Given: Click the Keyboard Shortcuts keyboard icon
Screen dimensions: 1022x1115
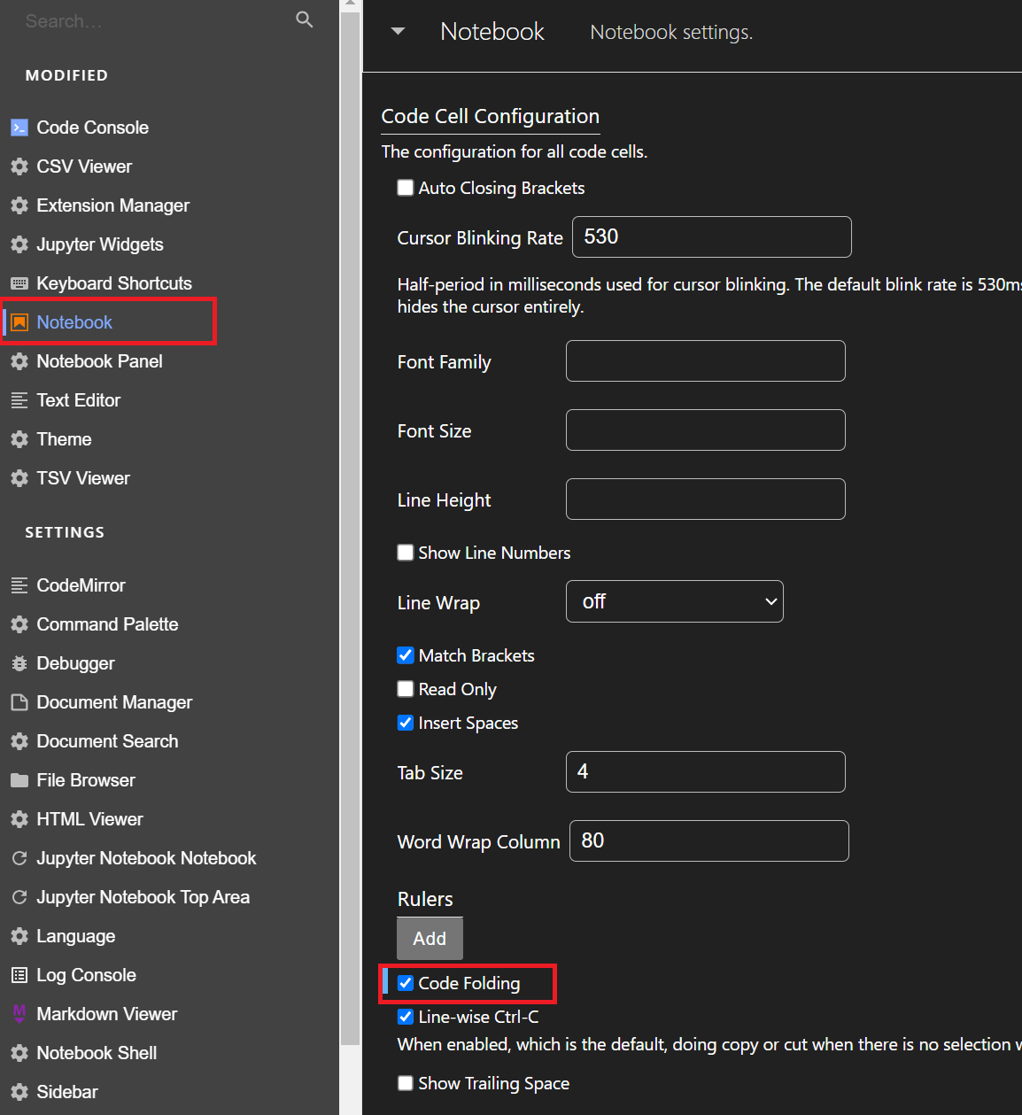Looking at the screenshot, I should click(x=19, y=283).
